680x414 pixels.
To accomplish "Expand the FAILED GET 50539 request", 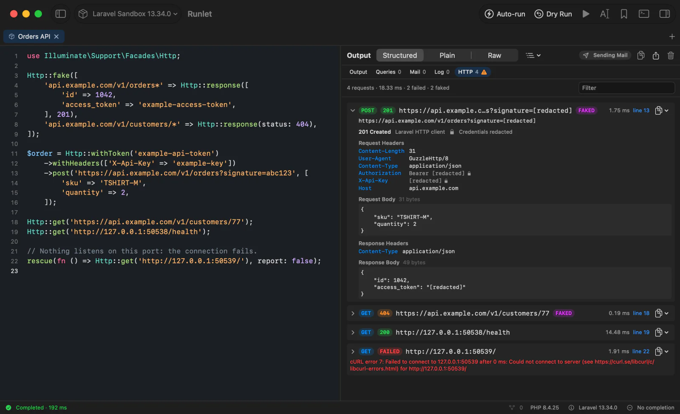I will (x=353, y=352).
